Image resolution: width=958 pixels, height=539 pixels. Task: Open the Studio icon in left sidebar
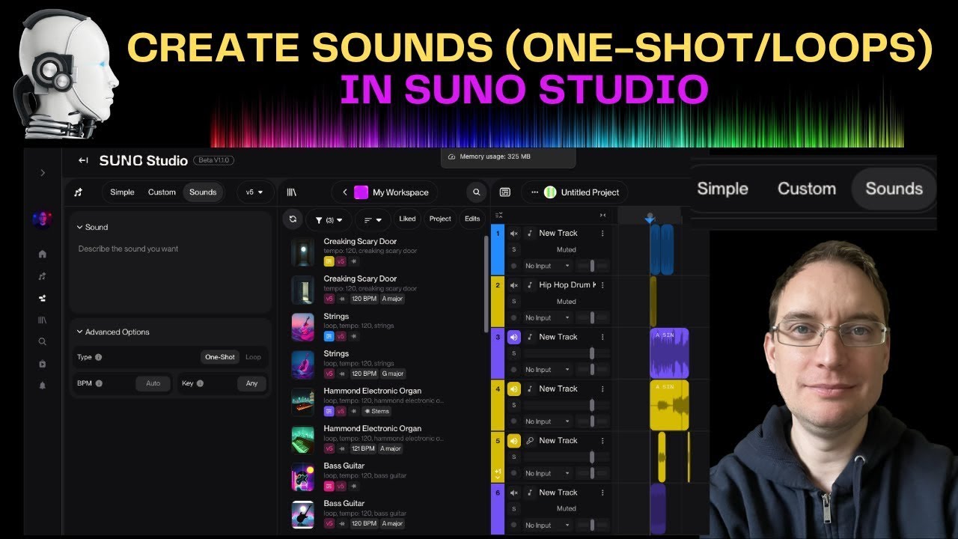point(42,298)
